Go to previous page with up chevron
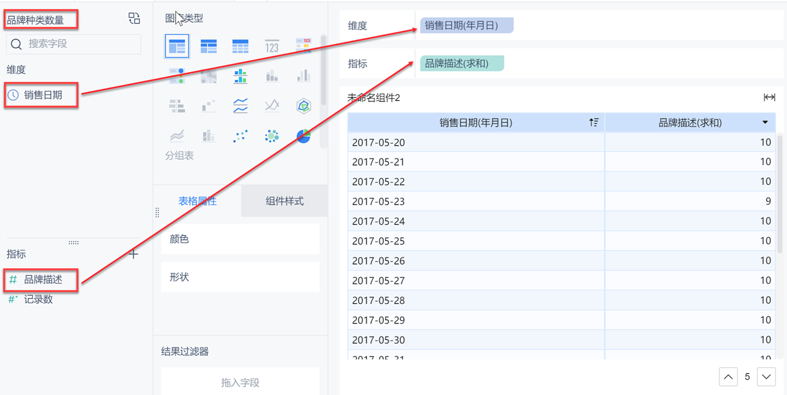Screen dimensions: 787x395 coord(729,377)
